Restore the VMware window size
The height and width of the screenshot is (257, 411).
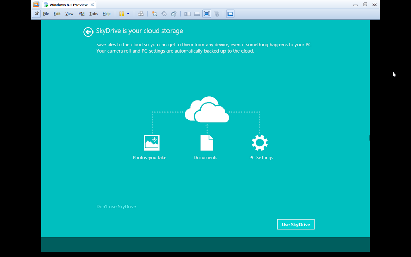pyautogui.click(x=365, y=5)
